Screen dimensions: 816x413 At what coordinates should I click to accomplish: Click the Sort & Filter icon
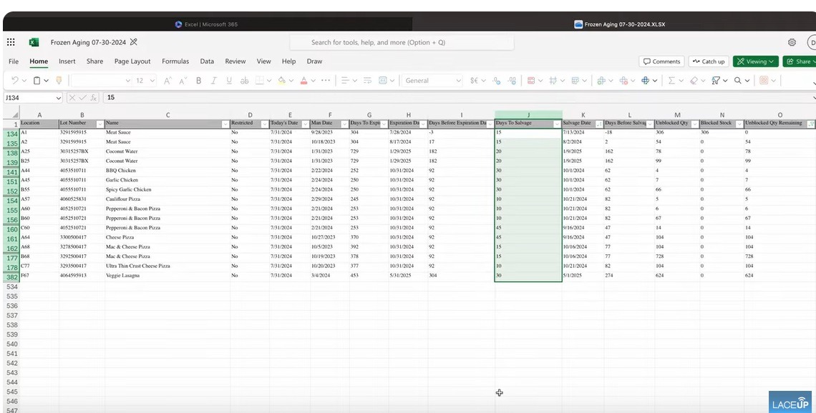tap(715, 80)
